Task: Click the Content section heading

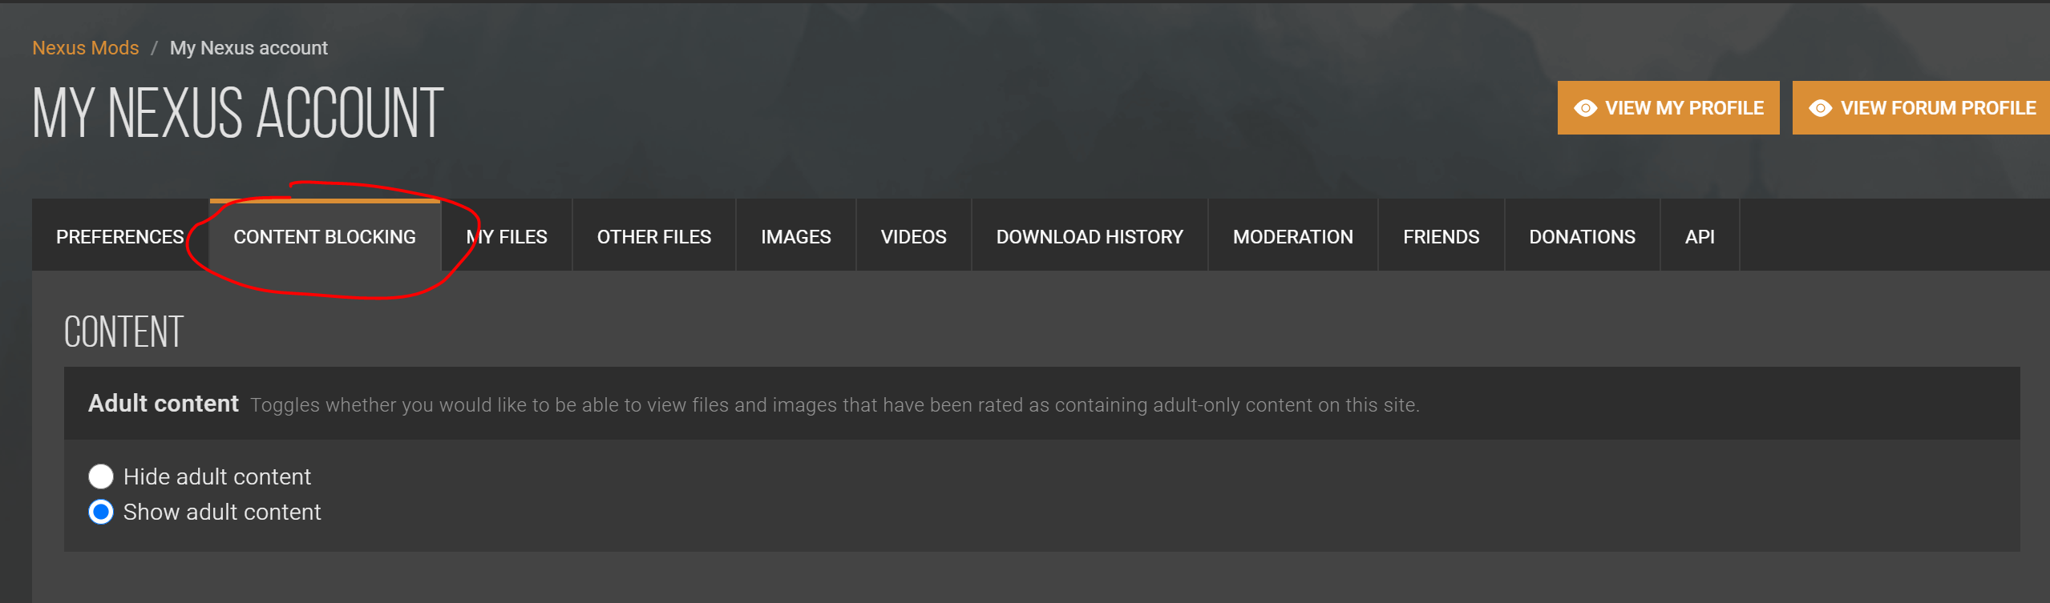Action: 124,332
